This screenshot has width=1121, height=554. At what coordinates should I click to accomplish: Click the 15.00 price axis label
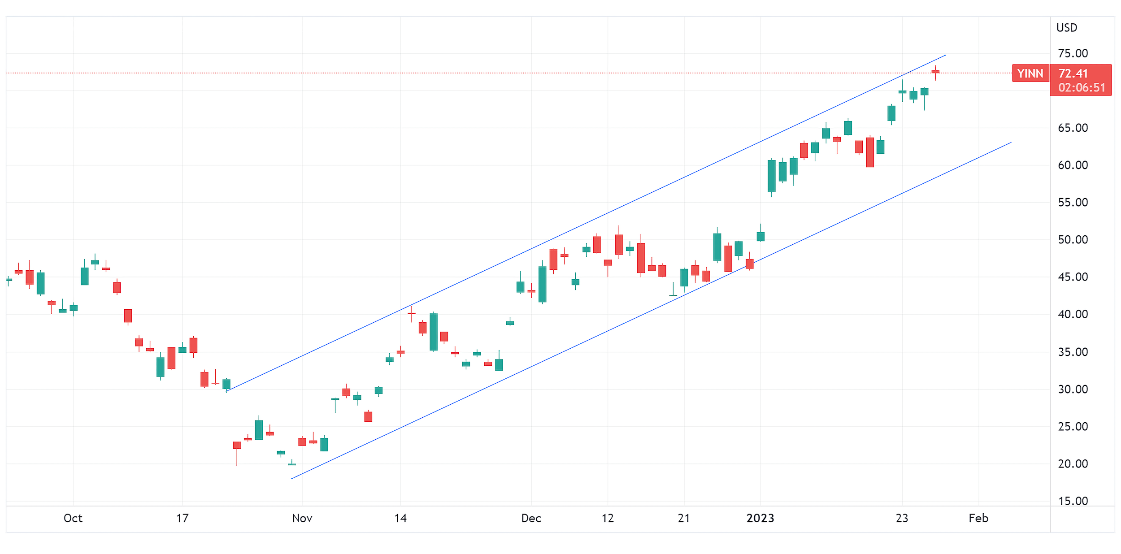[x=1073, y=501]
